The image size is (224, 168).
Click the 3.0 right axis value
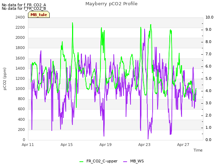coord(208,103)
